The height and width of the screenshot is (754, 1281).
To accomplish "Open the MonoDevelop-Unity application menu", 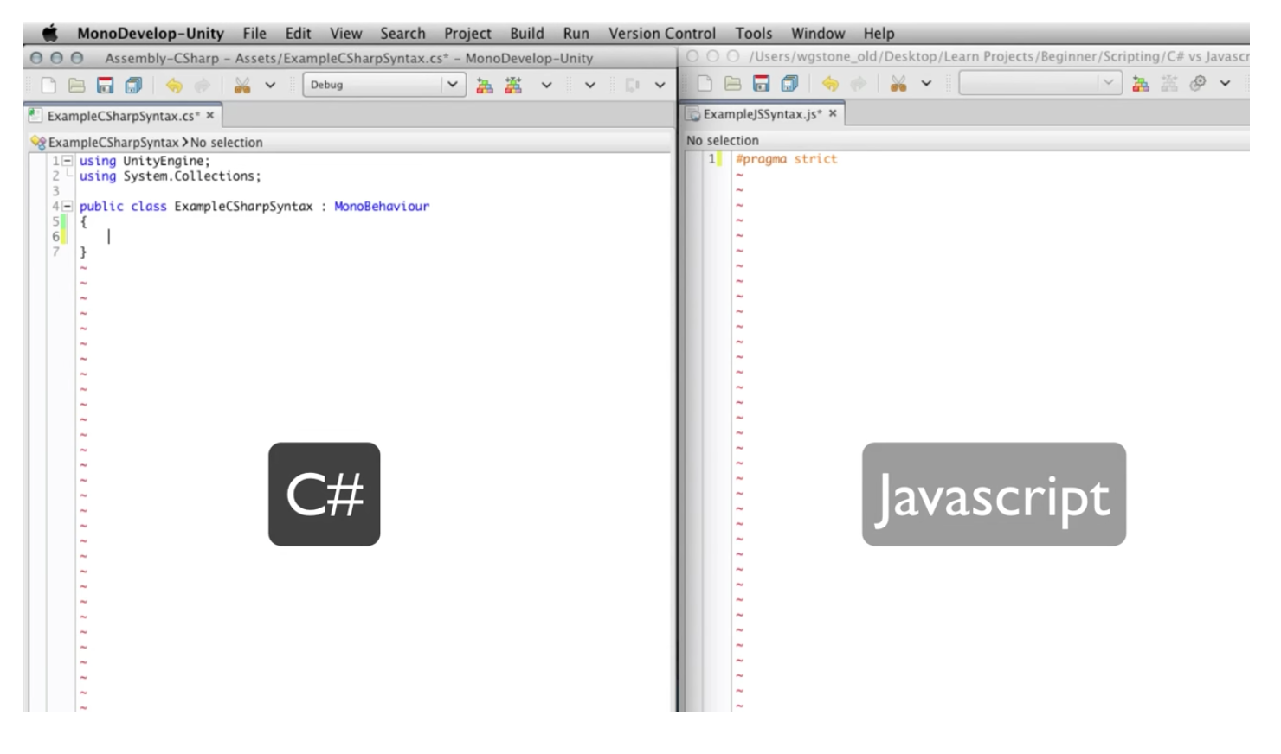I will (151, 33).
